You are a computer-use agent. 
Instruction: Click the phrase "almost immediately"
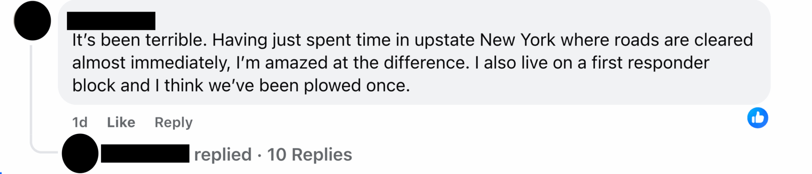[x=151, y=63]
